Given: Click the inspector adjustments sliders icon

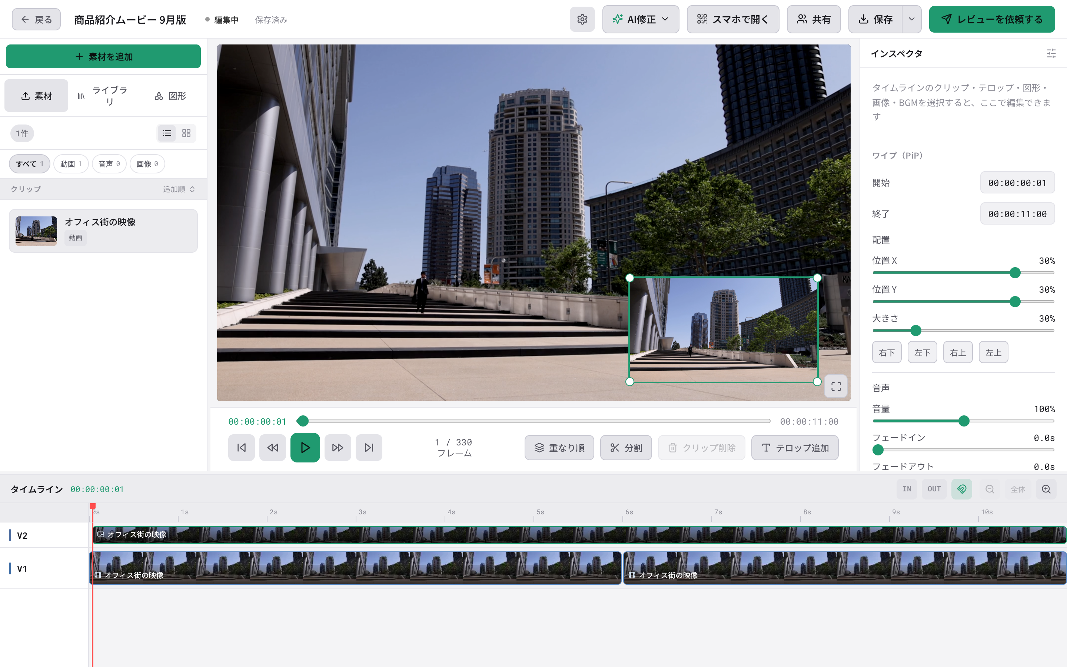Looking at the screenshot, I should [x=1051, y=53].
